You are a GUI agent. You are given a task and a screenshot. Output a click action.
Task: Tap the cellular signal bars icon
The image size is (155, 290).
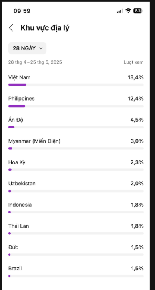point(119,11)
